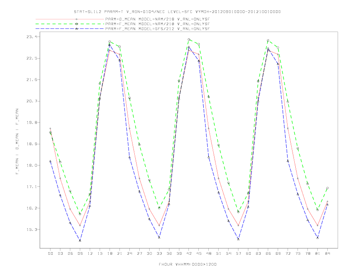Click the green dashed line sample in legend
The width and height of the screenshot is (357, 276).
(x=70, y=24)
